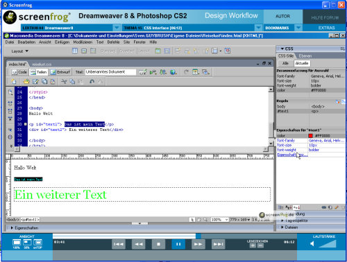
Task: Rewind the tutorial video
Action: pyautogui.click(x=139, y=244)
